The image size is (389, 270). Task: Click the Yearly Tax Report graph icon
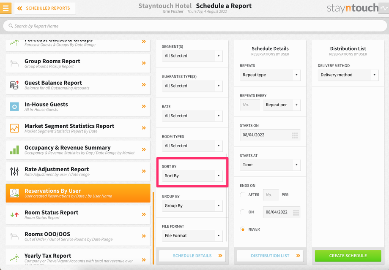[14, 258]
